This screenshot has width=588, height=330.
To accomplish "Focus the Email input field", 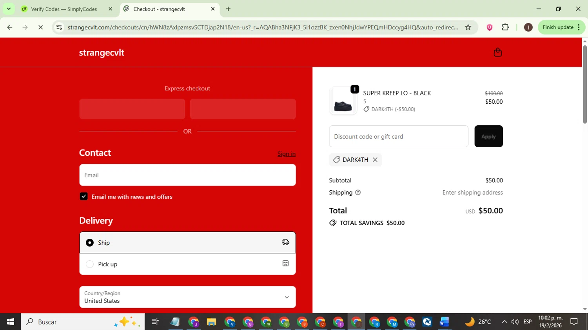I will tap(187, 175).
